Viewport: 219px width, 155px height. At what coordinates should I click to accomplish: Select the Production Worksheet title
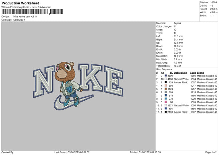[x=20, y=3]
